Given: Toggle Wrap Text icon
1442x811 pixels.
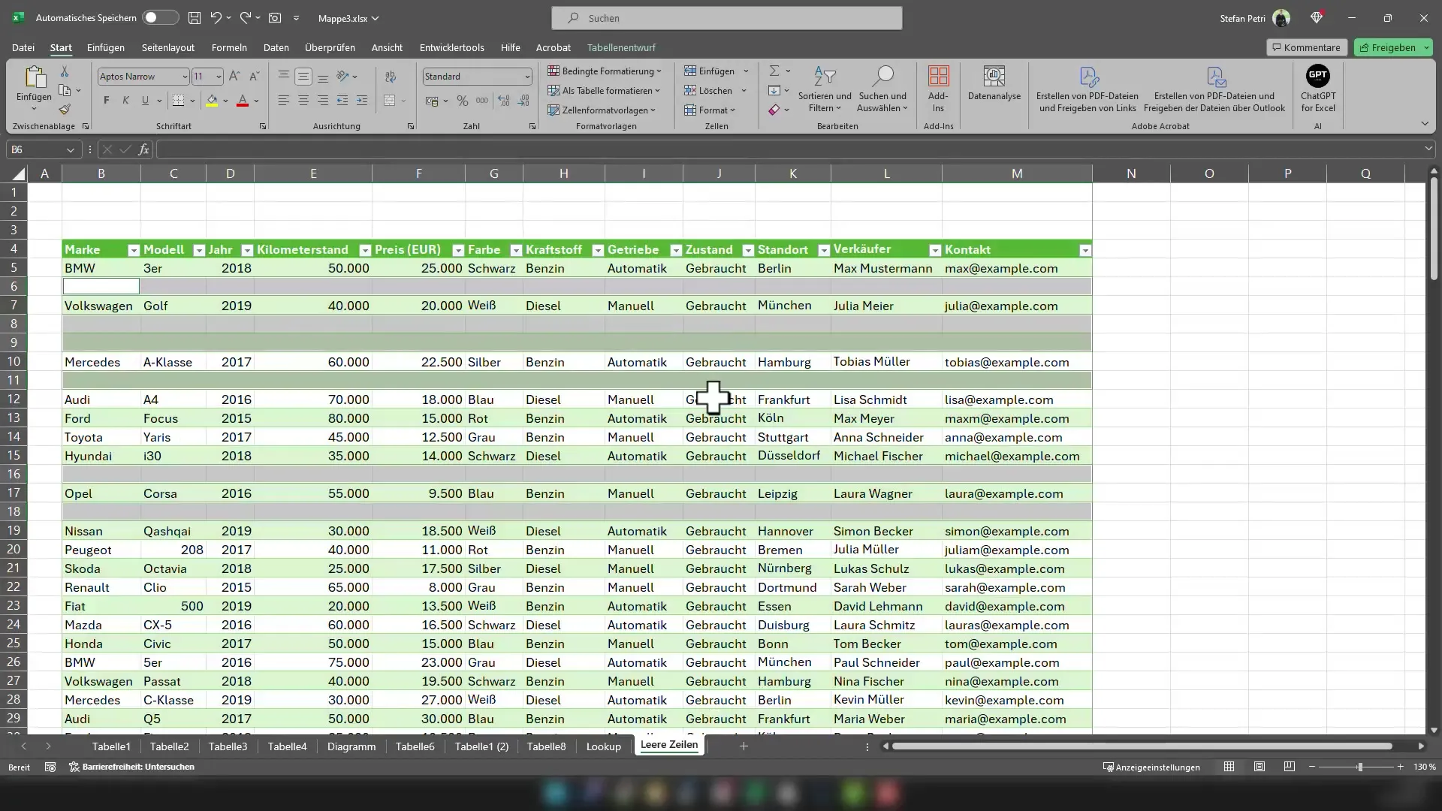Looking at the screenshot, I should pyautogui.click(x=391, y=76).
